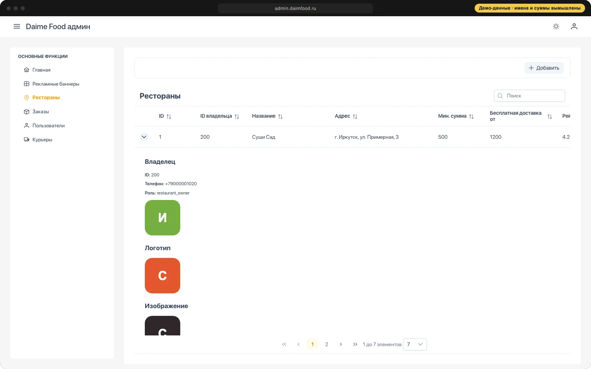
Task: Click the owner avatar with letter И
Action: 163,218
